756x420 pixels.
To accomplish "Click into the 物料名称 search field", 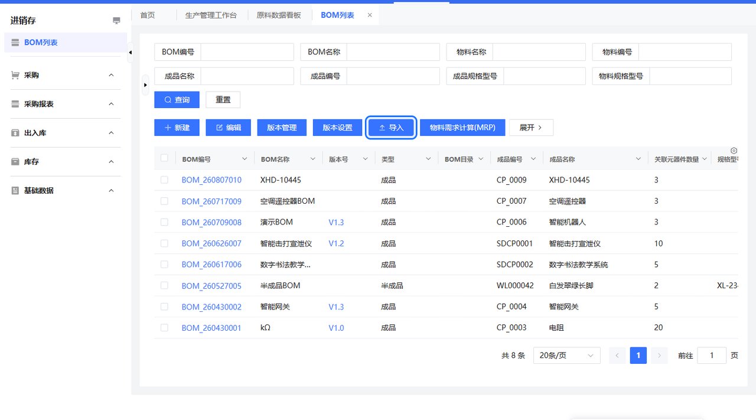I will [x=539, y=52].
